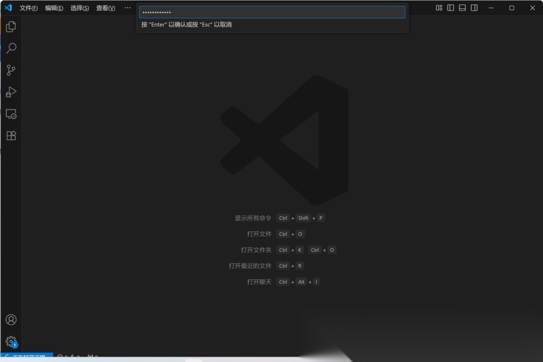Toggle the secondary side bar

point(474,8)
